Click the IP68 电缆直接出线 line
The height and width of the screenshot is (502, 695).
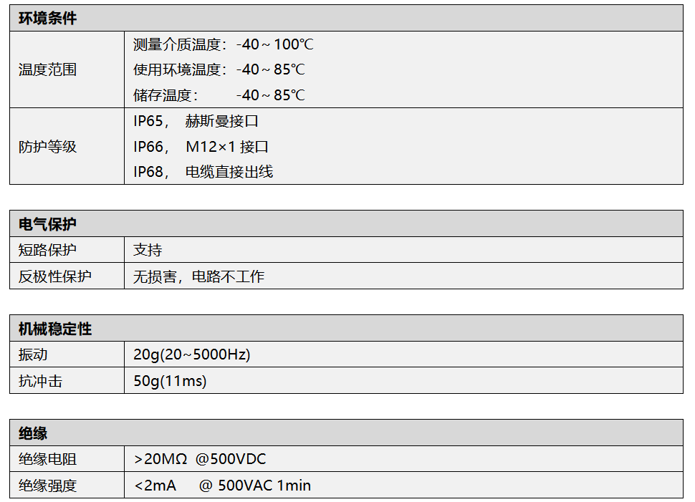click(x=203, y=172)
